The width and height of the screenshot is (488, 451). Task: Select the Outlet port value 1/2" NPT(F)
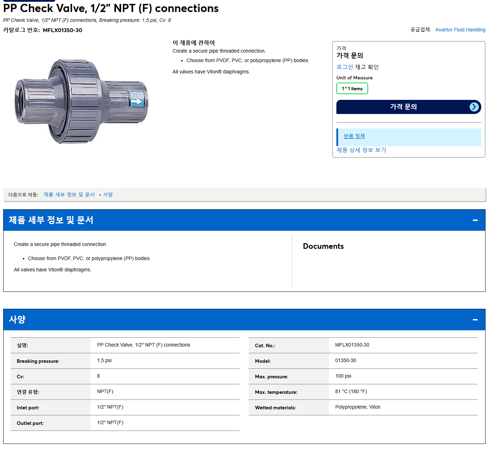pos(110,423)
